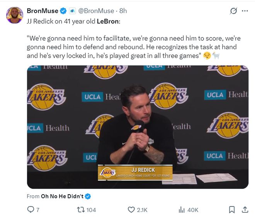Open the share post menu
The image size is (255, 217).
click(x=245, y=210)
